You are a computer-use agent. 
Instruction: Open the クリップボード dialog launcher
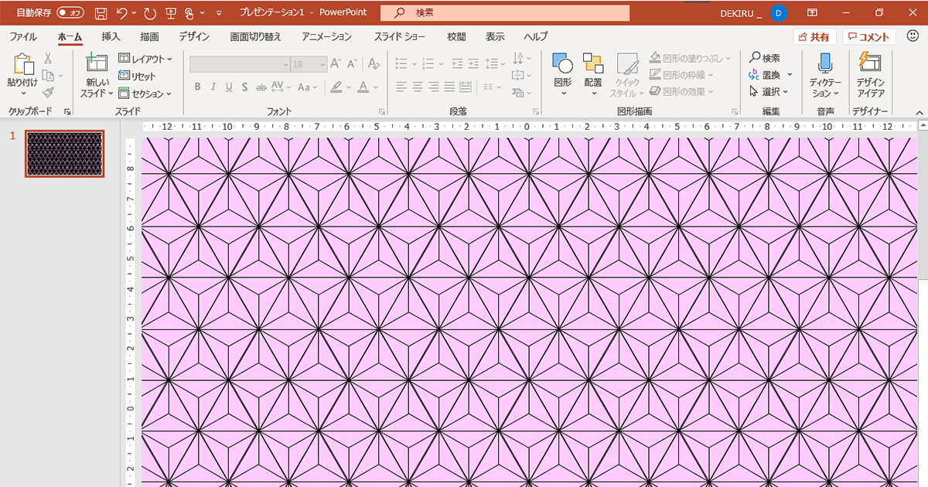coord(67,112)
